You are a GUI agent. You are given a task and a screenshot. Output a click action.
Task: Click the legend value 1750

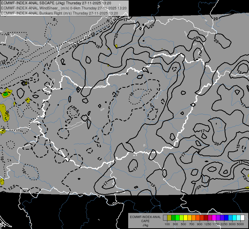pyautogui.click(x=216, y=224)
